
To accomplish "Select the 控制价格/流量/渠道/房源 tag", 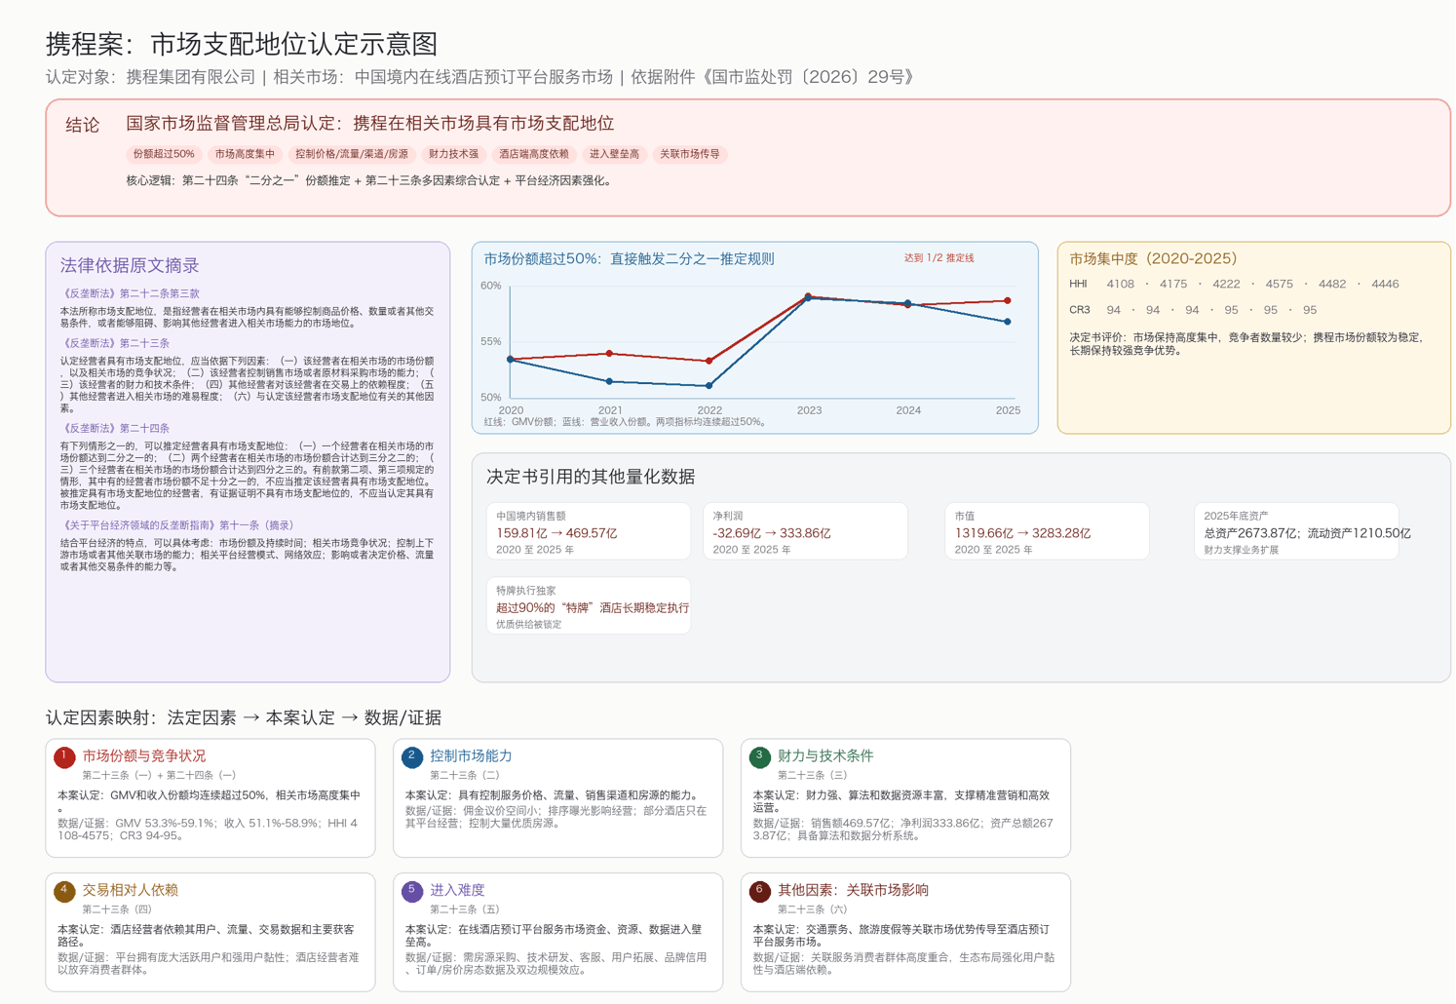I will (352, 154).
